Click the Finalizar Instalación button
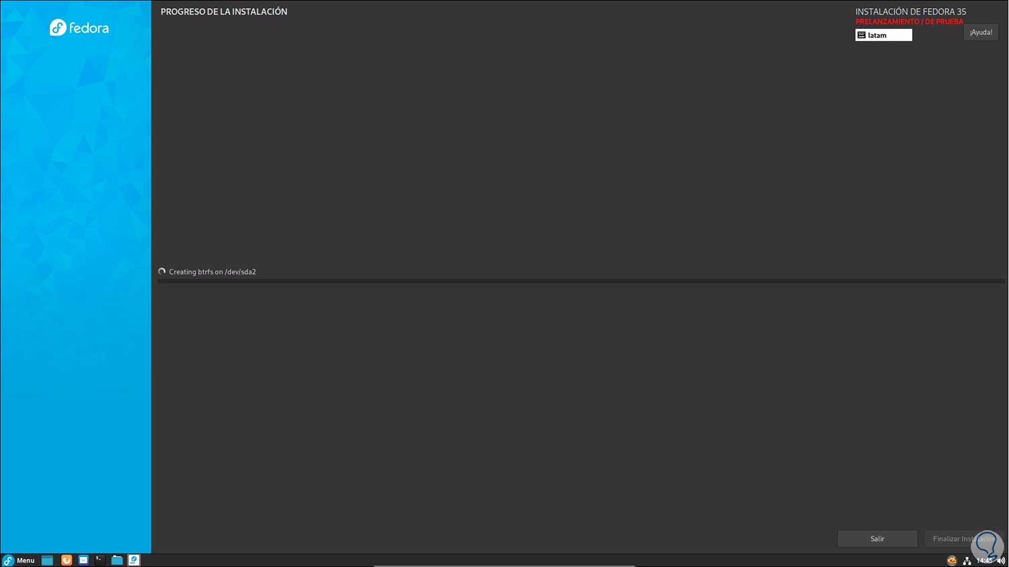The image size is (1009, 567). point(964,539)
